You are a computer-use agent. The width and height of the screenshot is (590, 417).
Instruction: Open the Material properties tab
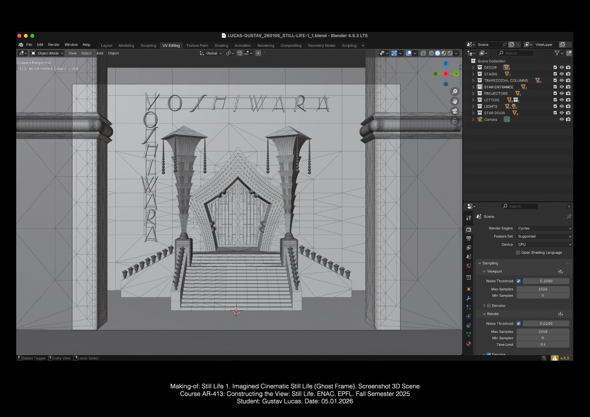pos(469,344)
